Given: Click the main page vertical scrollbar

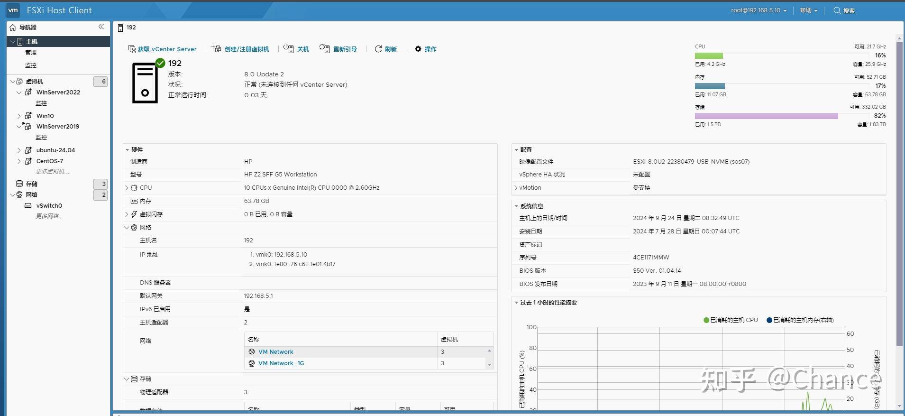Looking at the screenshot, I should (x=899, y=194).
